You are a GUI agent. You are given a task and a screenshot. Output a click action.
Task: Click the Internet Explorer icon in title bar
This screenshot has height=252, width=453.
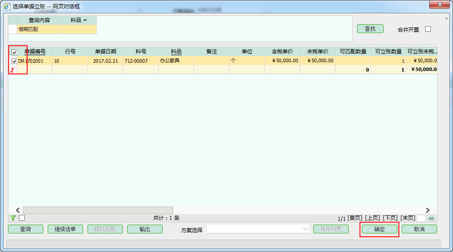pyautogui.click(x=7, y=6)
